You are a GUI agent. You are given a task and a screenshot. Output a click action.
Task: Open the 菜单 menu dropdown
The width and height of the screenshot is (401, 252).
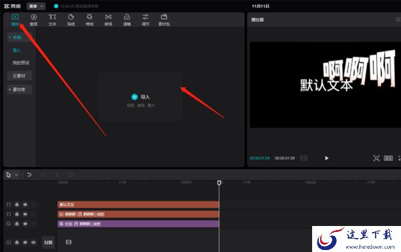click(x=36, y=6)
